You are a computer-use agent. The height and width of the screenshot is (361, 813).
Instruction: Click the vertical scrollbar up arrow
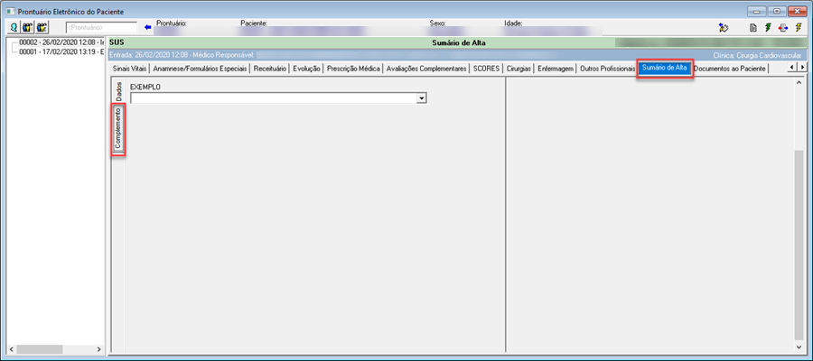(799, 82)
